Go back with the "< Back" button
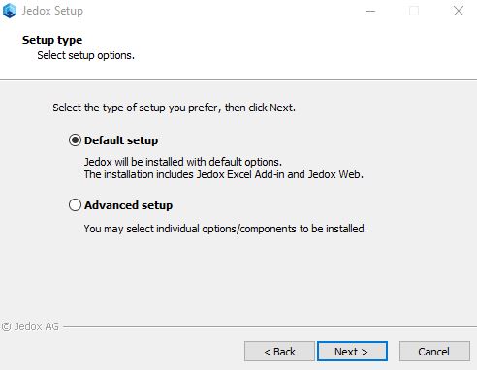This screenshot has width=477, height=370. (279, 352)
